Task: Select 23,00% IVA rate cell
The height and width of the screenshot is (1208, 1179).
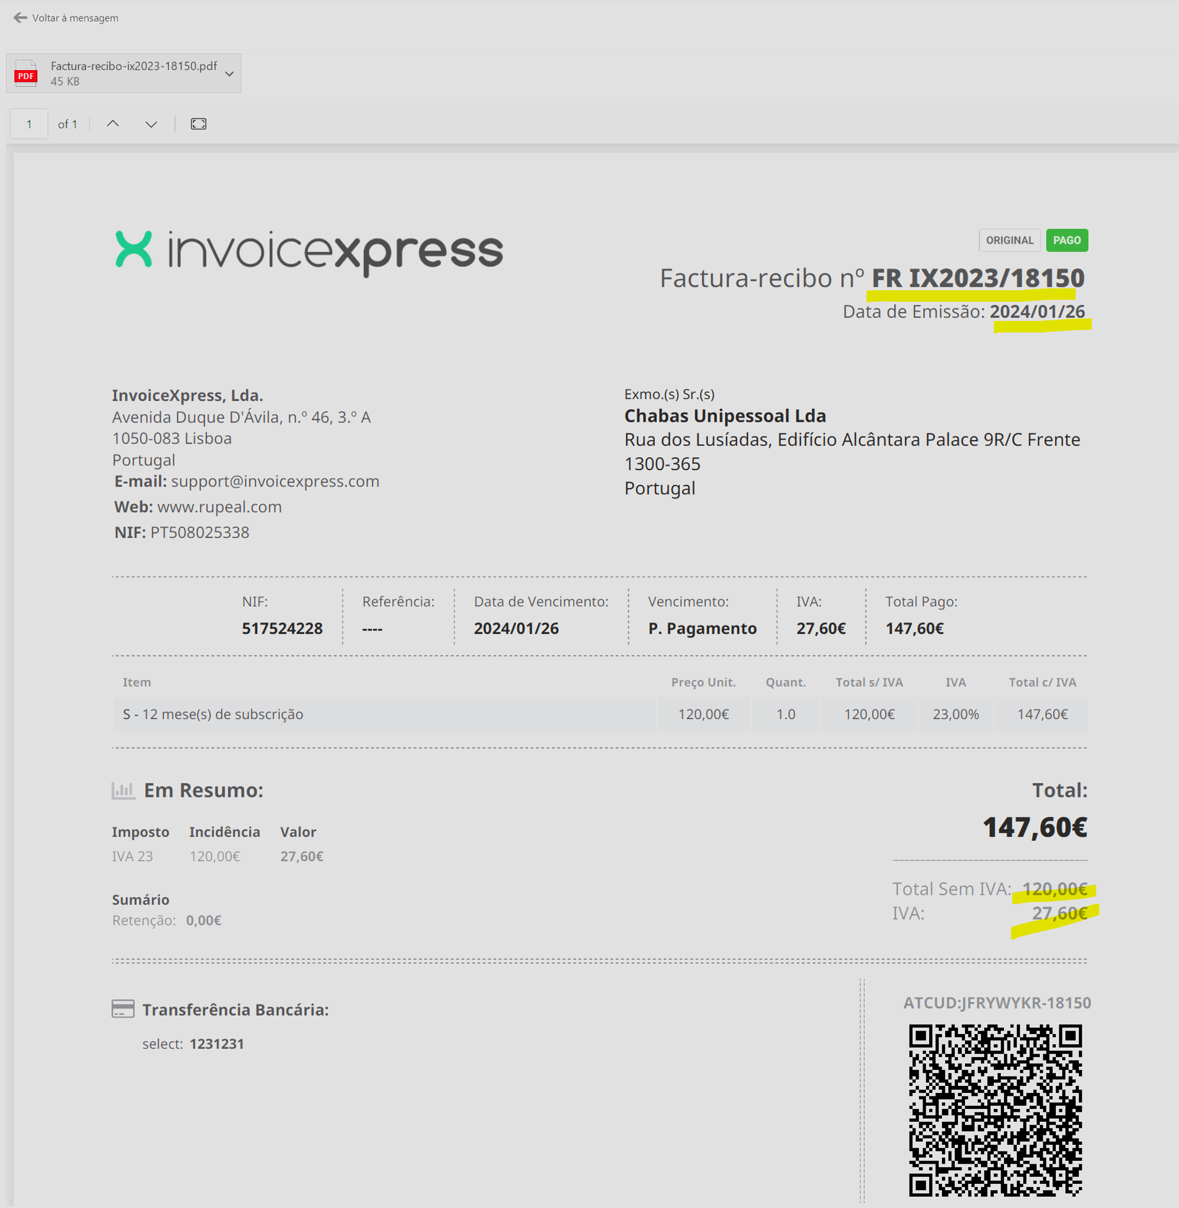Action: (x=956, y=714)
